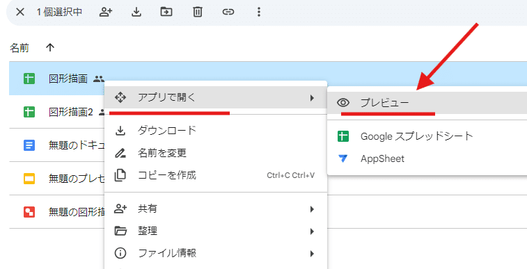Screen dimensions: 527x269
Task: Click the download icon in top toolbar
Action: (136, 12)
